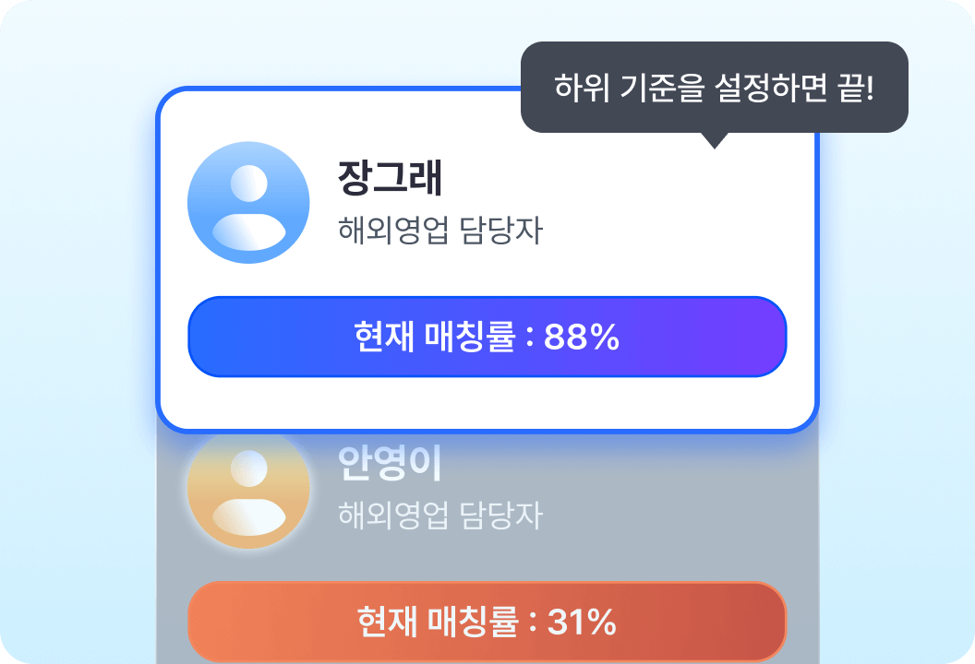Screen dimensions: 975x664
Task: Click the 31% value in orange bar
Action: [x=582, y=622]
